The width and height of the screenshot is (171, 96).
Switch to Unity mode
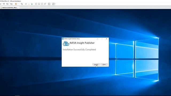tap(45, 4)
